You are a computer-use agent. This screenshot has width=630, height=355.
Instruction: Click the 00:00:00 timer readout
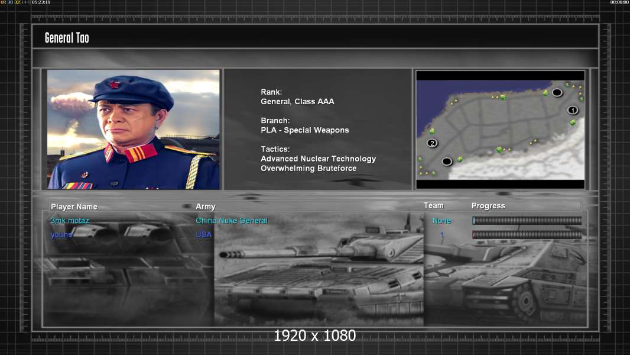click(x=619, y=2)
